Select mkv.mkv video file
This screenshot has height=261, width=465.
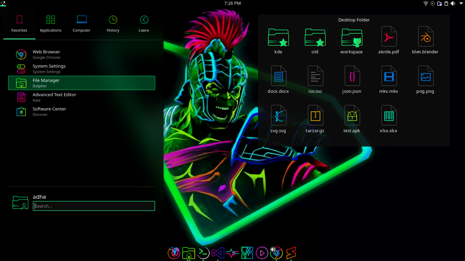tap(388, 80)
